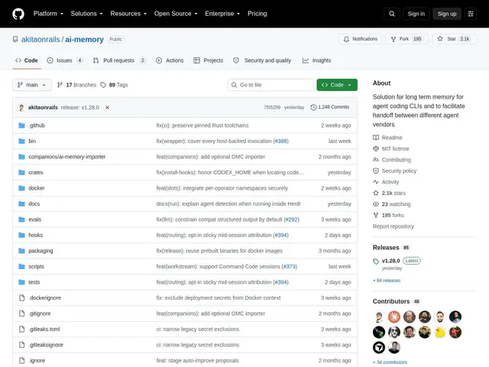Click the watching eye icon

point(376,204)
